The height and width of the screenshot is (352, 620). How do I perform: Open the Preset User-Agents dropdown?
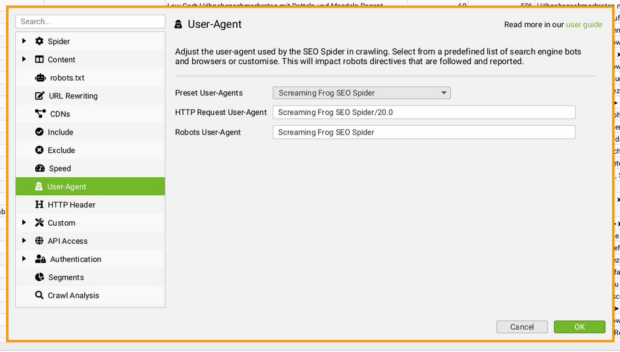coord(361,93)
